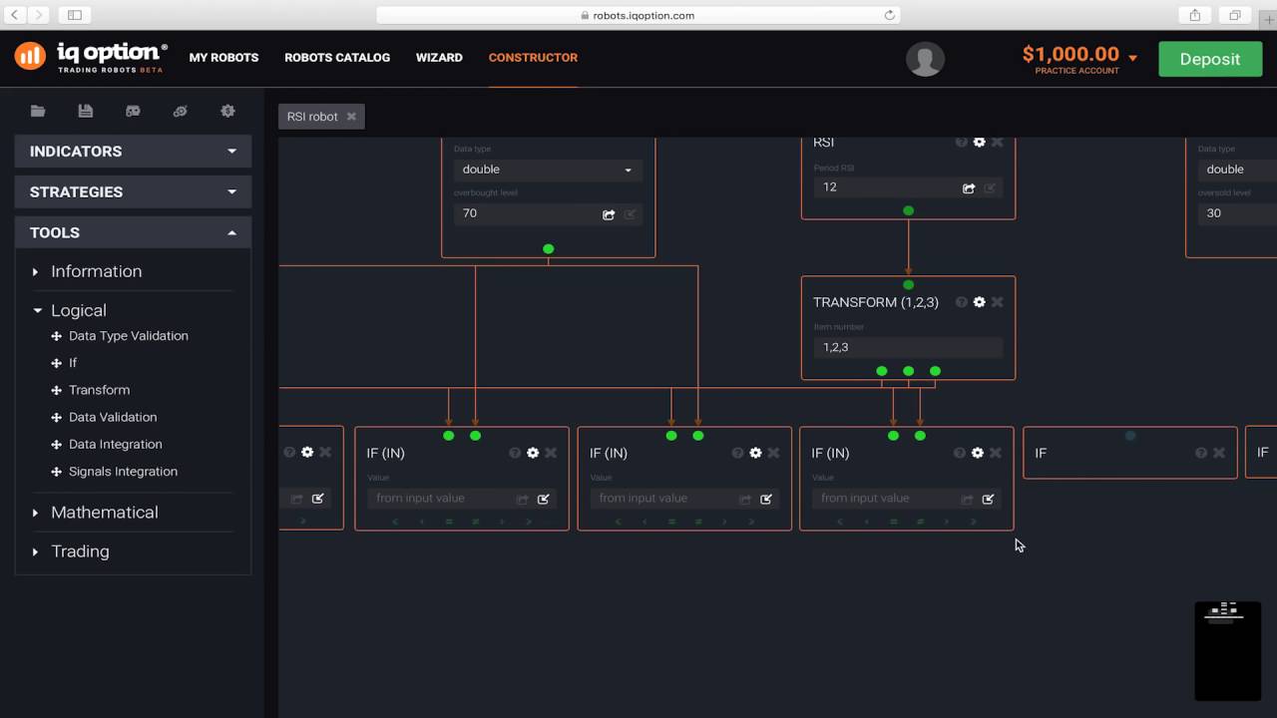Show help for the right IF (IN) block
The width and height of the screenshot is (1277, 718).
click(959, 453)
